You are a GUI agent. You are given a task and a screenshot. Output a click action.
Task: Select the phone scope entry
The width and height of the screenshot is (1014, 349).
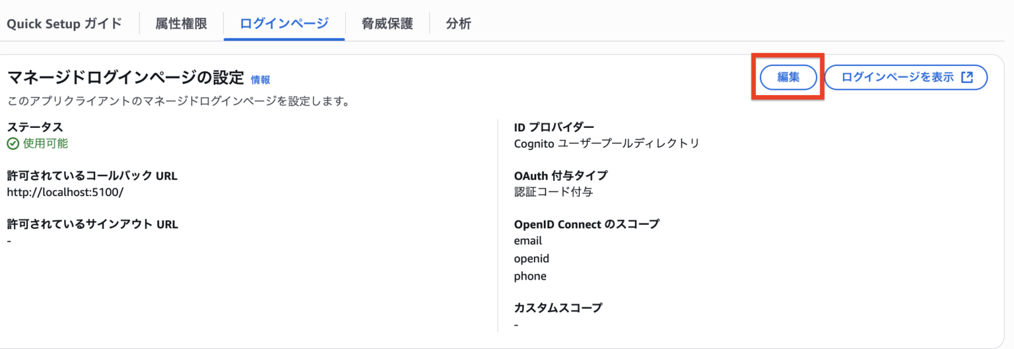pyautogui.click(x=530, y=276)
